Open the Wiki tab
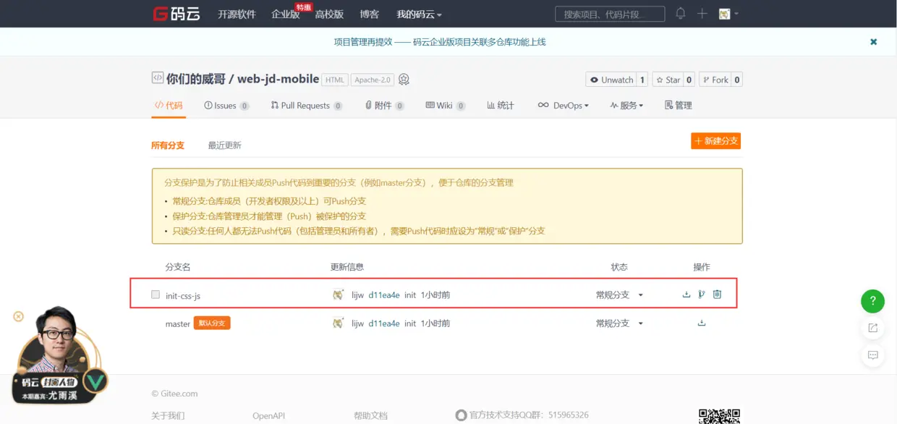Screen dimensions: 897x424 (x=446, y=106)
